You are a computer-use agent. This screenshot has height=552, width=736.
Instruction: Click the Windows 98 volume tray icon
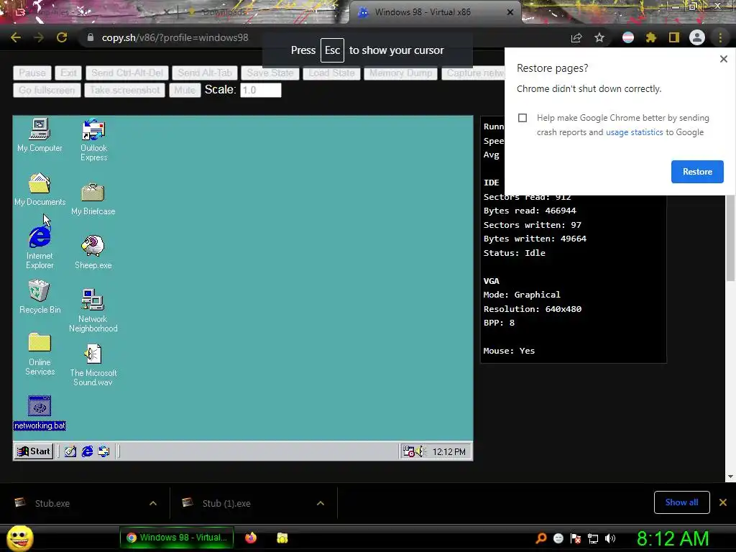tap(420, 451)
